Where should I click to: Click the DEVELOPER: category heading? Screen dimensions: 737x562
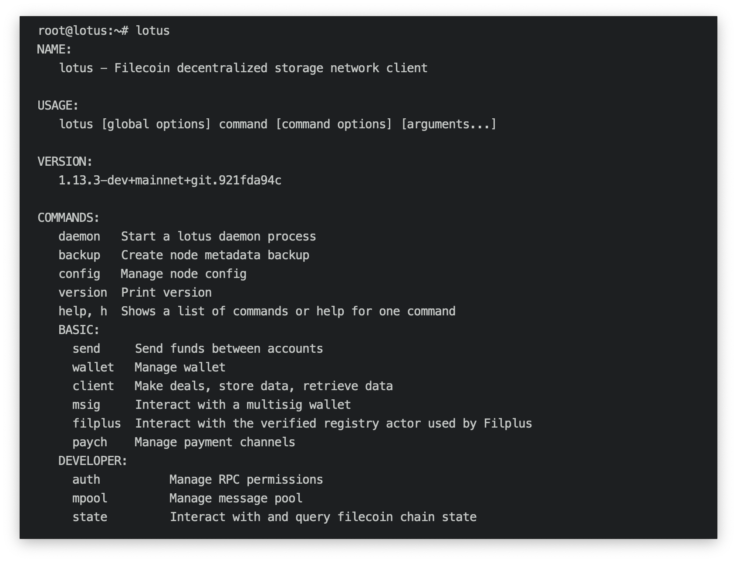(x=93, y=461)
